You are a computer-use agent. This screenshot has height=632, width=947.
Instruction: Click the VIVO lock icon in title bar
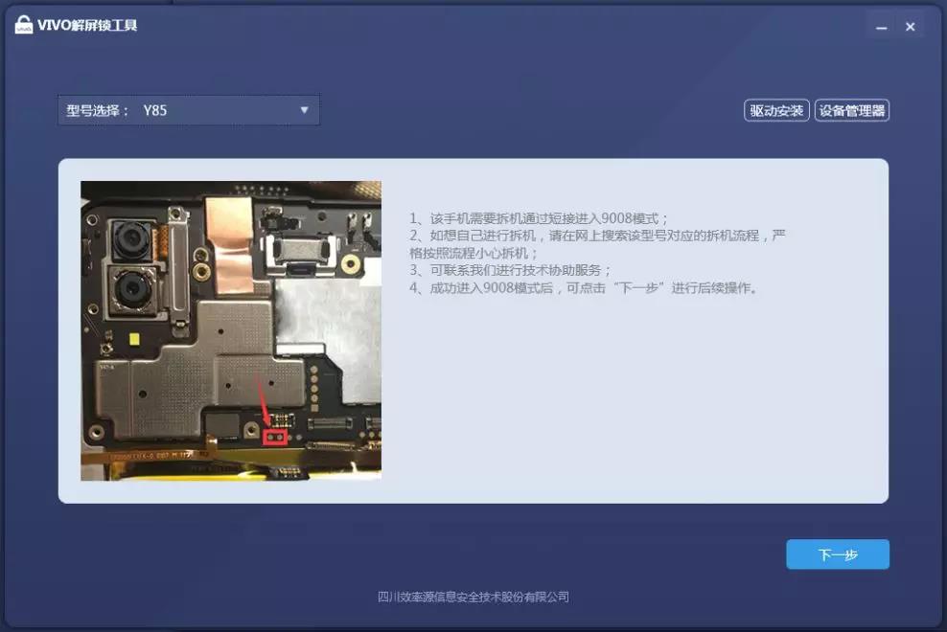click(x=26, y=24)
